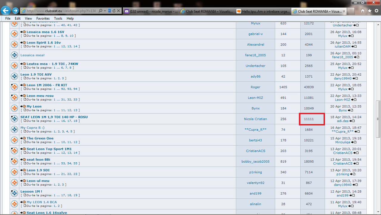This screenshot has height=215, width=381.
Task: Open the Help menu
Action: 70,18
